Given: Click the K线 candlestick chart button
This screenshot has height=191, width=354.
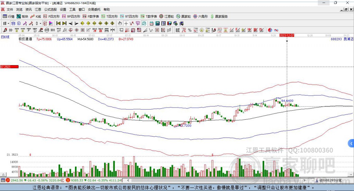Looking at the screenshot, I should [x=36, y=16].
